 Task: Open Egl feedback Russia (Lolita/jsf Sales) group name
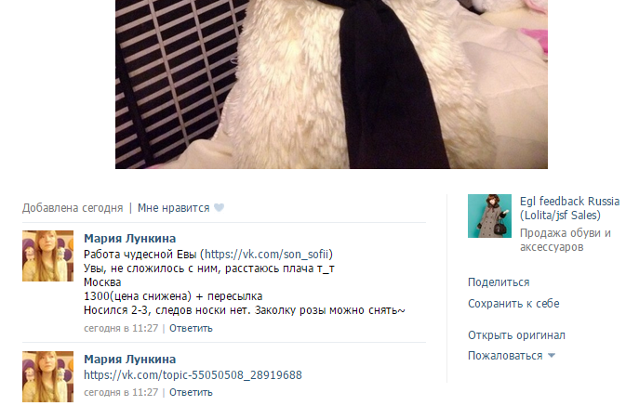point(569,208)
